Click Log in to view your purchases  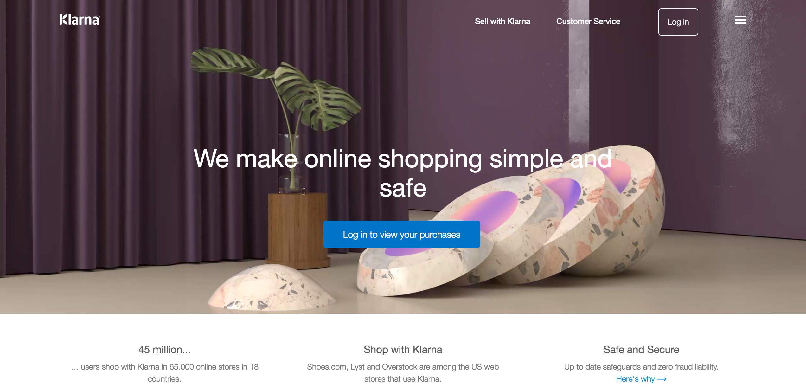[x=401, y=234]
